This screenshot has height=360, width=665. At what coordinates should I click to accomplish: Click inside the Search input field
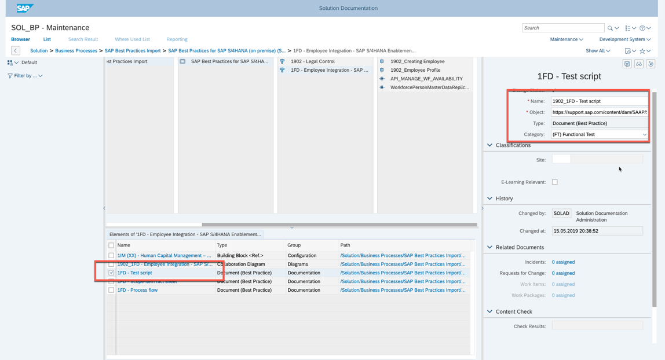(x=562, y=27)
